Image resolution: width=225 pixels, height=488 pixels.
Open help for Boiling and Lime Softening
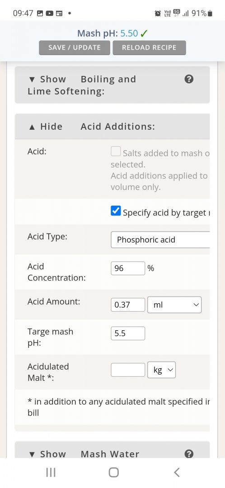click(x=189, y=79)
